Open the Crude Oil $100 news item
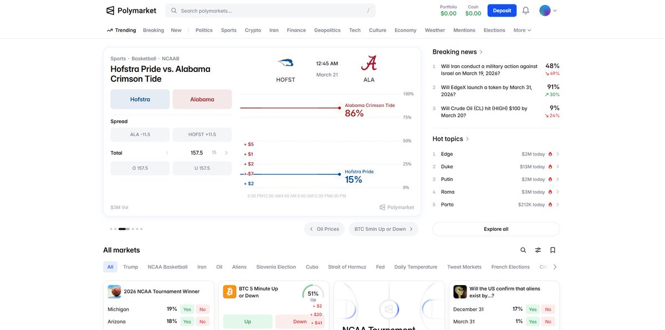Screen dimensions: 665x330 (x=496, y=112)
